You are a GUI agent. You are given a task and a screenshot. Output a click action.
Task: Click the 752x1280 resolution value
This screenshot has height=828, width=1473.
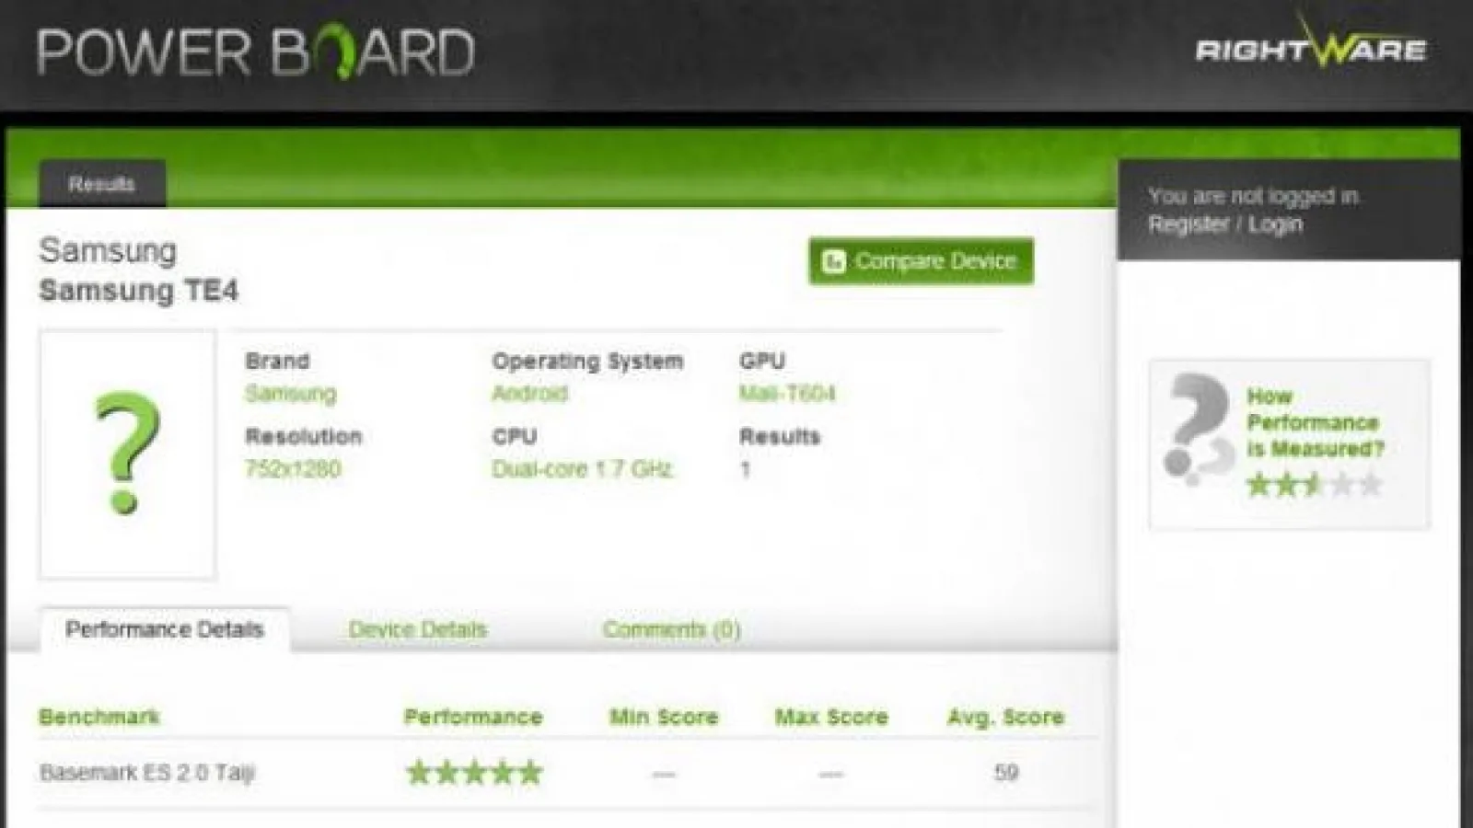coord(293,469)
